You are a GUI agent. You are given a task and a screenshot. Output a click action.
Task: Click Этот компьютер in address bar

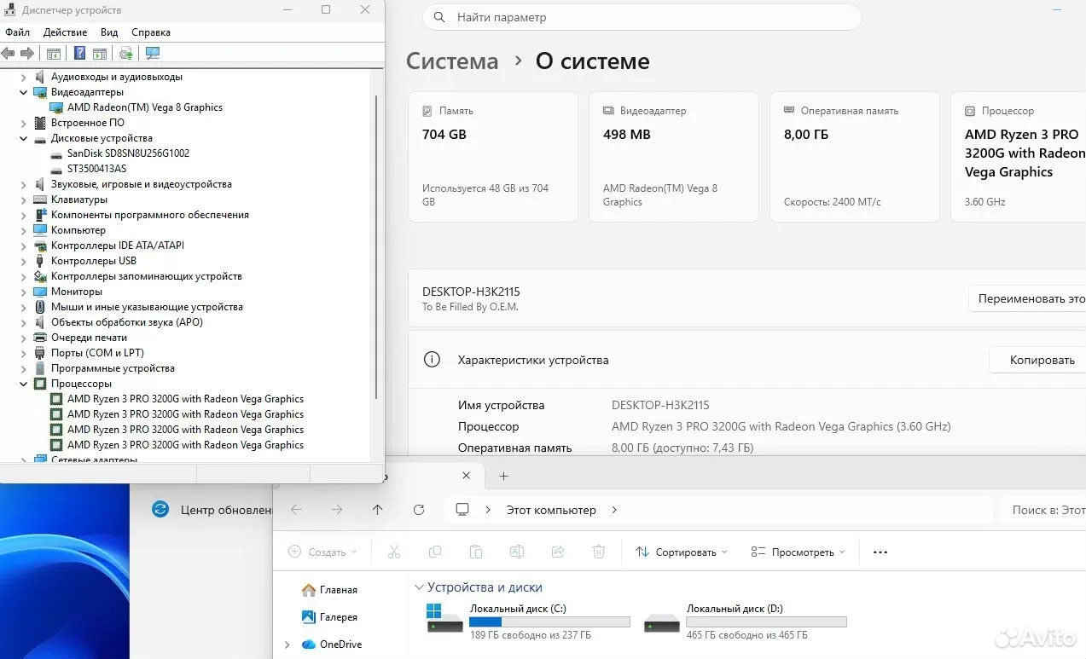coord(551,510)
